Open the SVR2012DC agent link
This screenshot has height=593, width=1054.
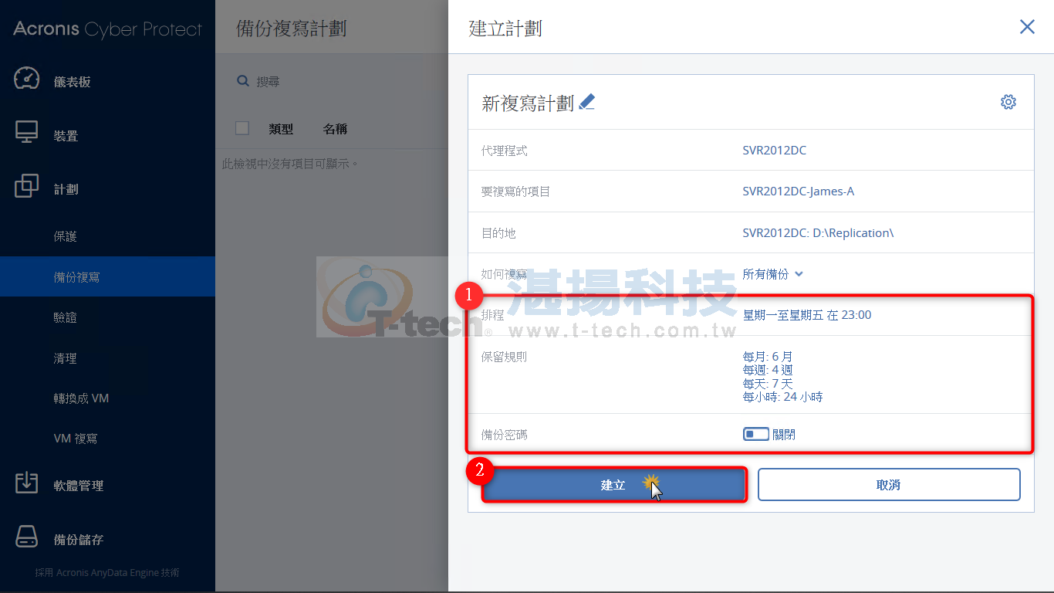pyautogui.click(x=775, y=151)
